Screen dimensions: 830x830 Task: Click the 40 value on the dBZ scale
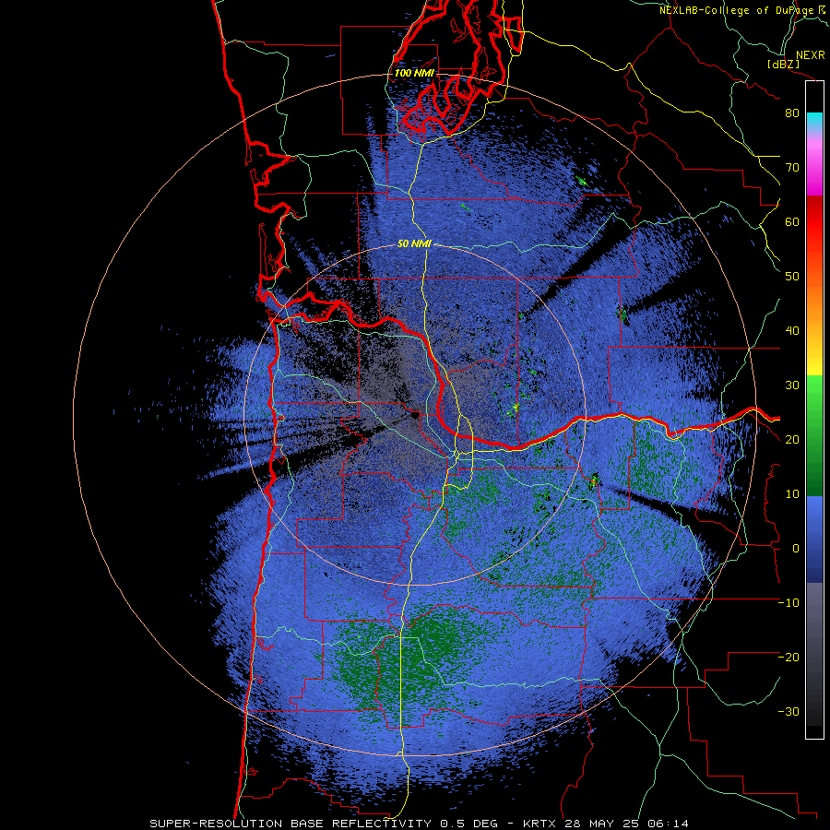coord(792,331)
